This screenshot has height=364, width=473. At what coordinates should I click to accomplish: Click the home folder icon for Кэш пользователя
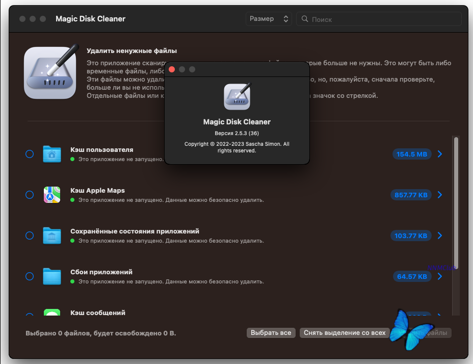(x=52, y=154)
